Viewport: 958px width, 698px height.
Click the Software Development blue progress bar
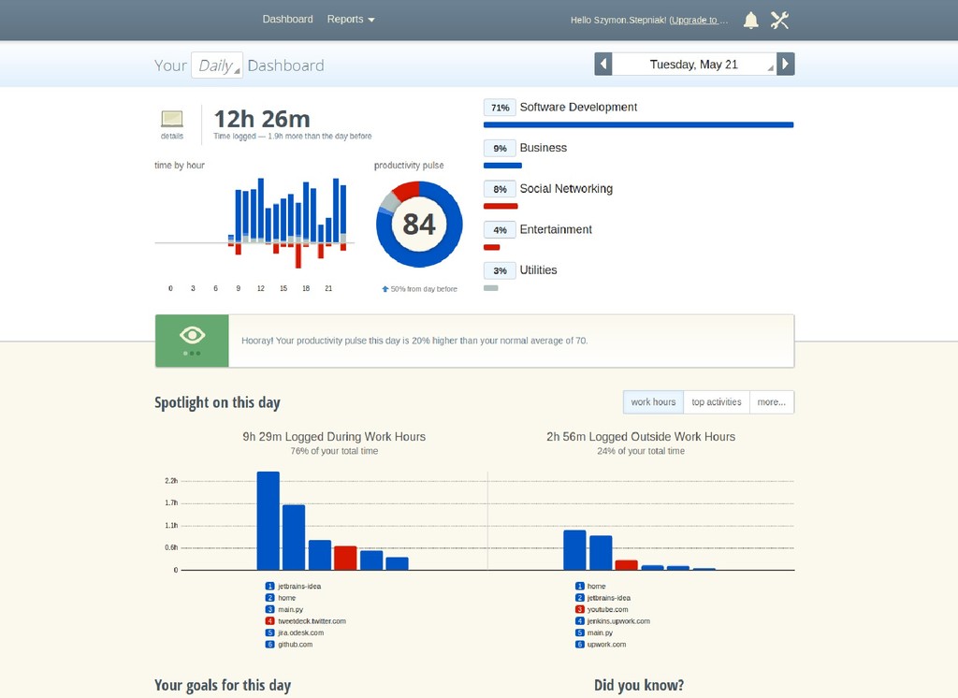[638, 124]
